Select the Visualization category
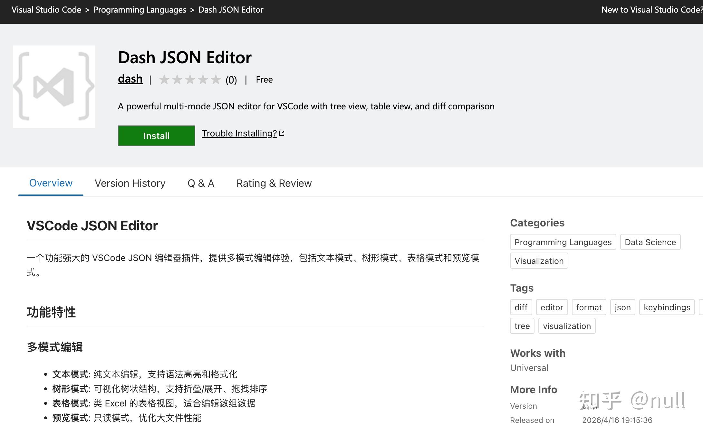The width and height of the screenshot is (703, 429). point(539,261)
